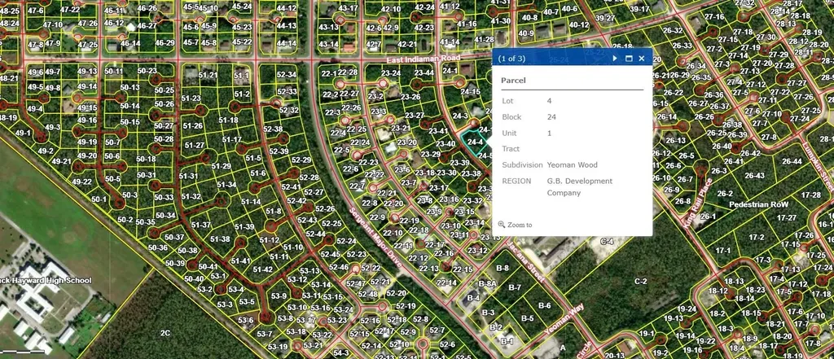Select the highlighted parcel 24-4
The image size is (834, 359).
(473, 143)
